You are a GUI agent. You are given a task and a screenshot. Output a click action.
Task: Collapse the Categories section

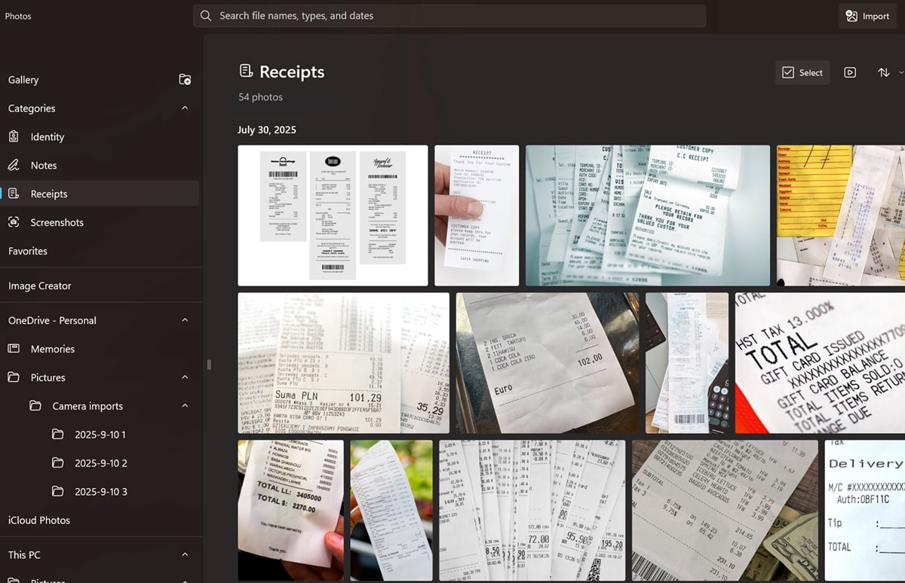click(185, 108)
